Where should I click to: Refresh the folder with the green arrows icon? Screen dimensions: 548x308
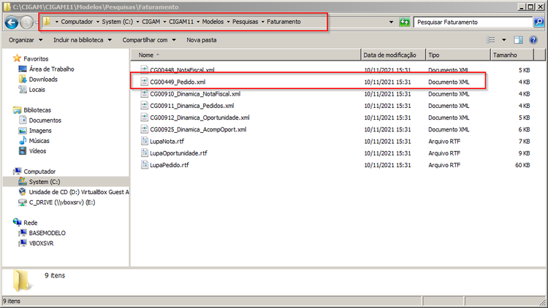404,22
